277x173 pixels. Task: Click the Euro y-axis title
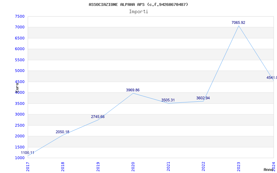(17, 87)
